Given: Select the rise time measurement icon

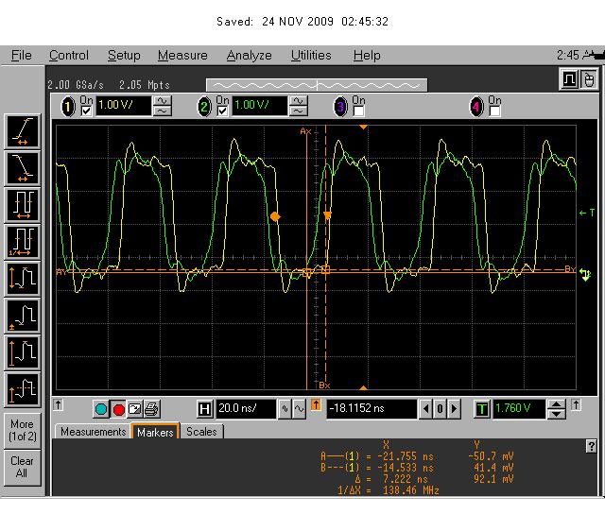Looking at the screenshot, I should pyautogui.click(x=23, y=131).
